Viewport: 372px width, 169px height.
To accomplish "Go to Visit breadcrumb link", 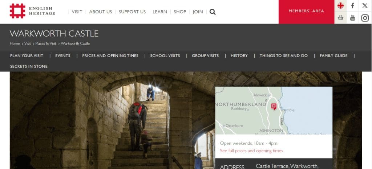I will [x=28, y=44].
